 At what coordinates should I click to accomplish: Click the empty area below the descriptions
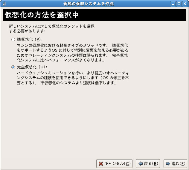(94, 120)
